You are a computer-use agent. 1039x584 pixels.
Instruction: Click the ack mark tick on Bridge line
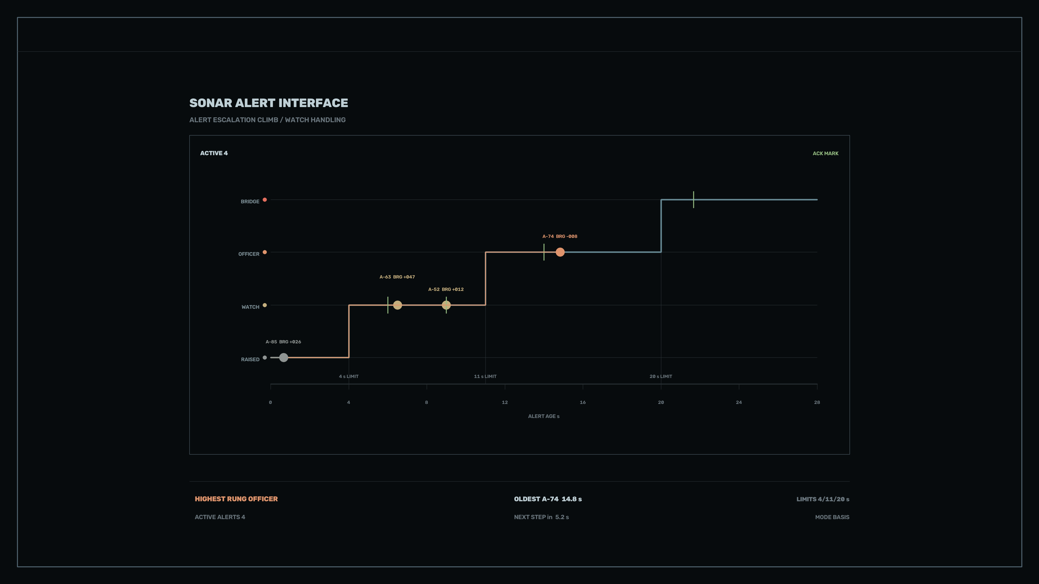click(x=693, y=200)
